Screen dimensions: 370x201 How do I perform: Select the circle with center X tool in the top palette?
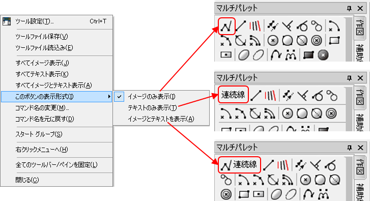(x=273, y=41)
